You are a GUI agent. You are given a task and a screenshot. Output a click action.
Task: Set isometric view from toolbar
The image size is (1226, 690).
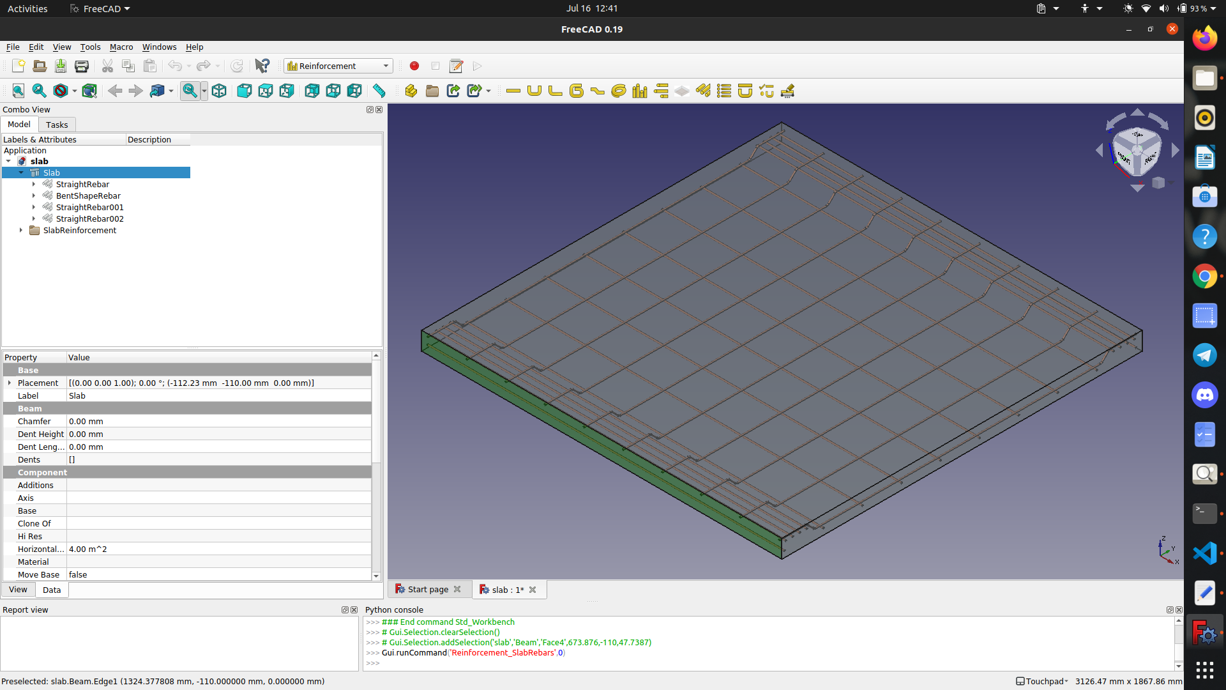pyautogui.click(x=219, y=91)
